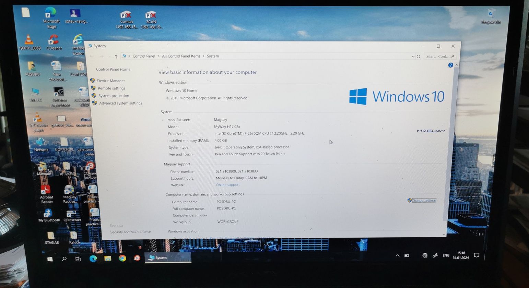Launch CCleaner desktop shortcut
This screenshot has width=529, height=288.
click(x=54, y=43)
